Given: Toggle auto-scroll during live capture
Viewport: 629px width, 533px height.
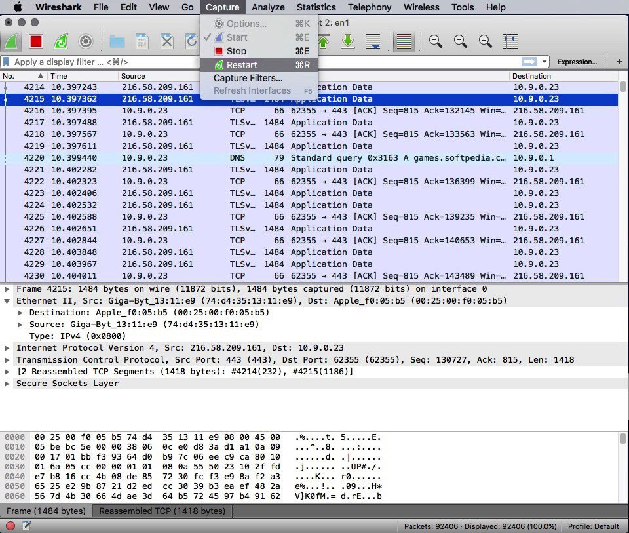Looking at the screenshot, I should tap(373, 41).
